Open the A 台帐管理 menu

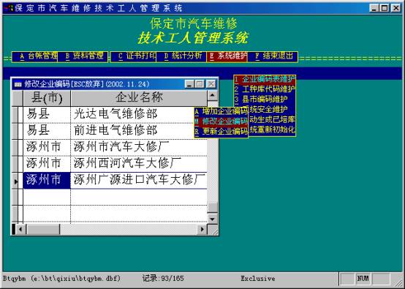(35, 56)
